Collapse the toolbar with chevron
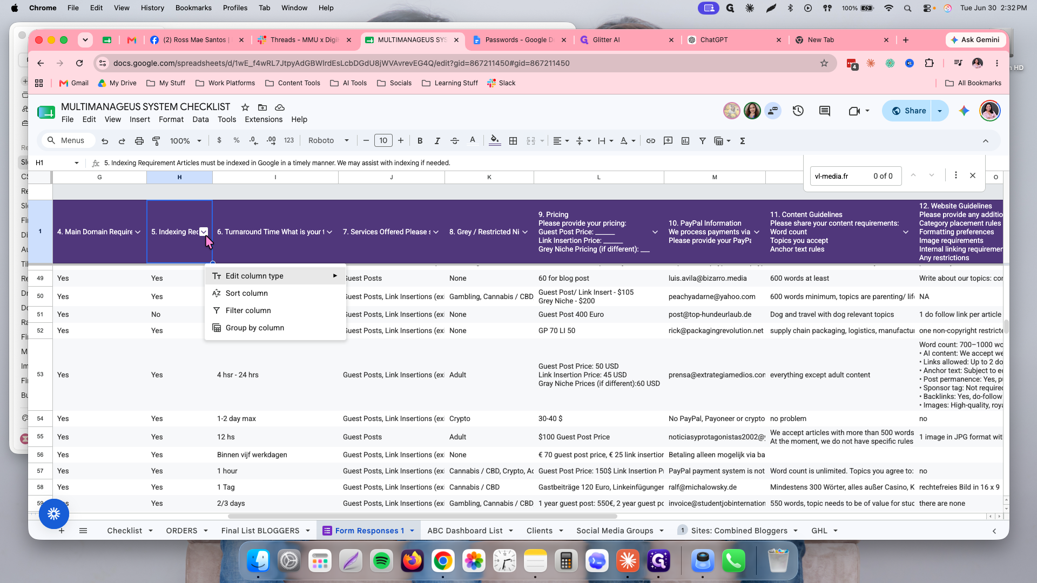 [x=986, y=141]
